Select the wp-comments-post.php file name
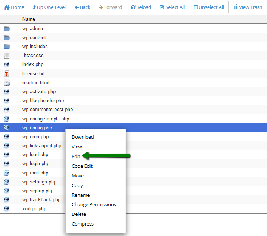 (47, 110)
